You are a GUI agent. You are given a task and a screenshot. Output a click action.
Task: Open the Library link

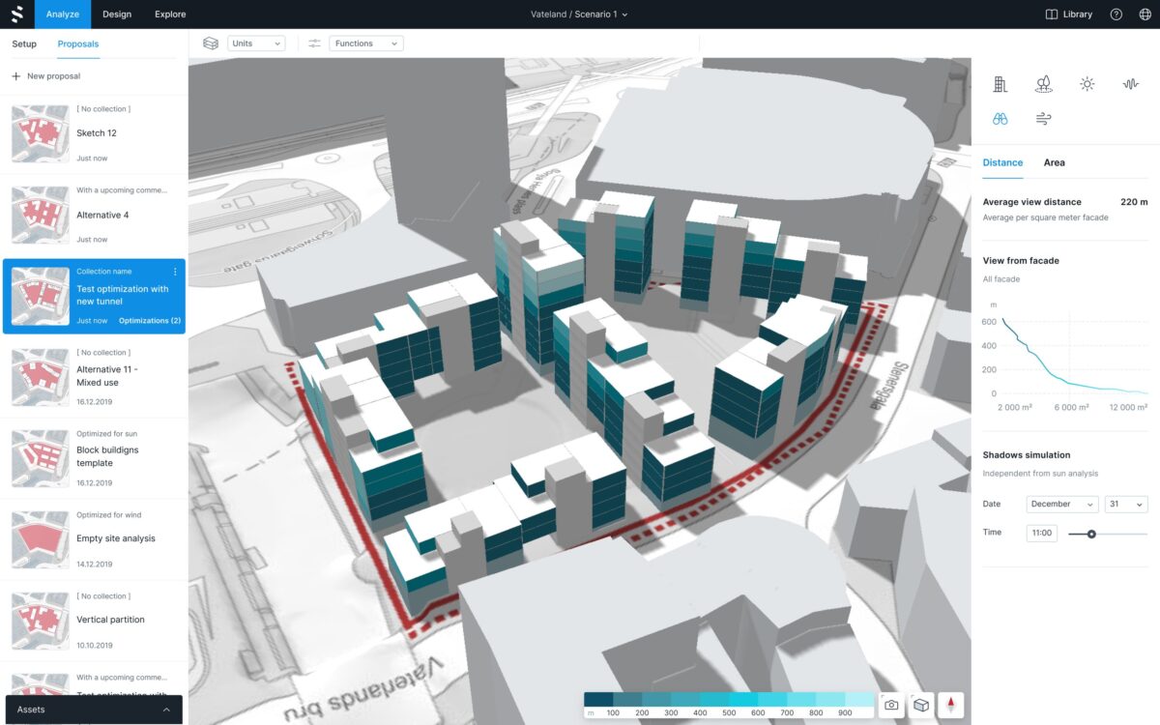pos(1069,14)
